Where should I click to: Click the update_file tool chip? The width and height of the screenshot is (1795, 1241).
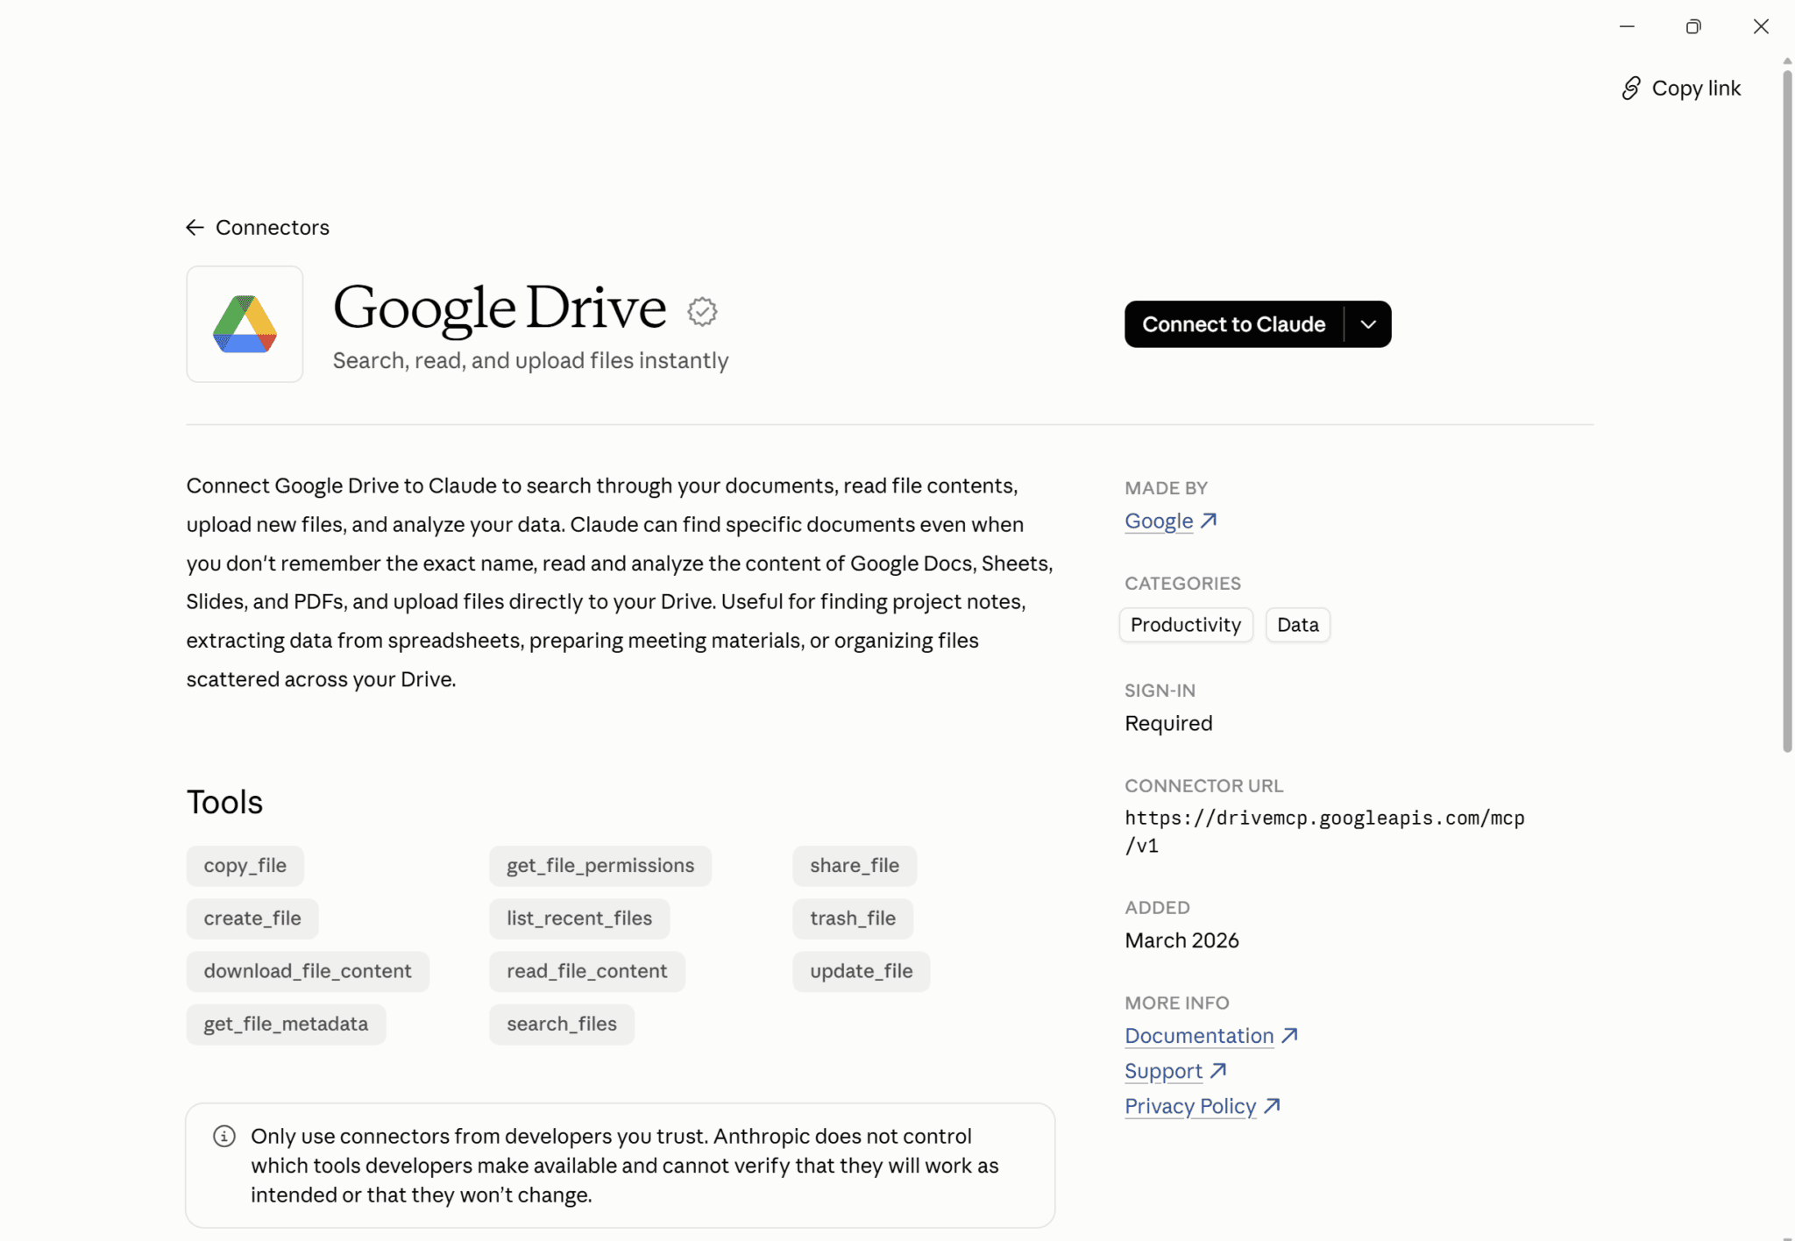pos(862,971)
